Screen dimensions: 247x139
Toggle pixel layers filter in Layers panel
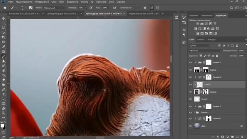219,46
